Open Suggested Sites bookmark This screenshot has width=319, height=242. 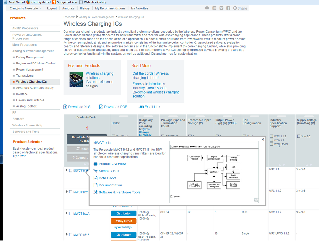[x=65, y=2]
